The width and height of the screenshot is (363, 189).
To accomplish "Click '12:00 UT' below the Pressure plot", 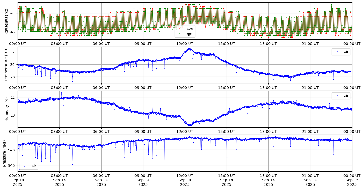I will (x=185, y=175).
